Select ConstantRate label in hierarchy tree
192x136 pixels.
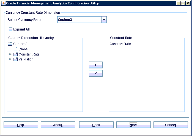(29, 54)
